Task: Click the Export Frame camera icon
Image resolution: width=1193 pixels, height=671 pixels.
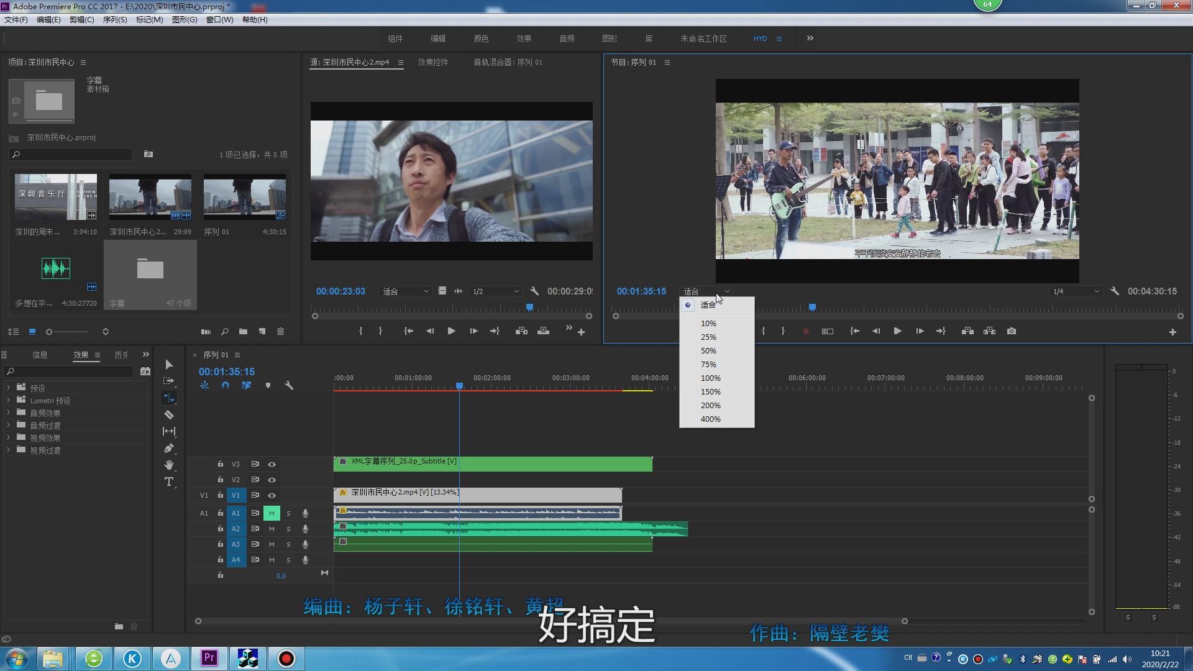Action: (1012, 331)
